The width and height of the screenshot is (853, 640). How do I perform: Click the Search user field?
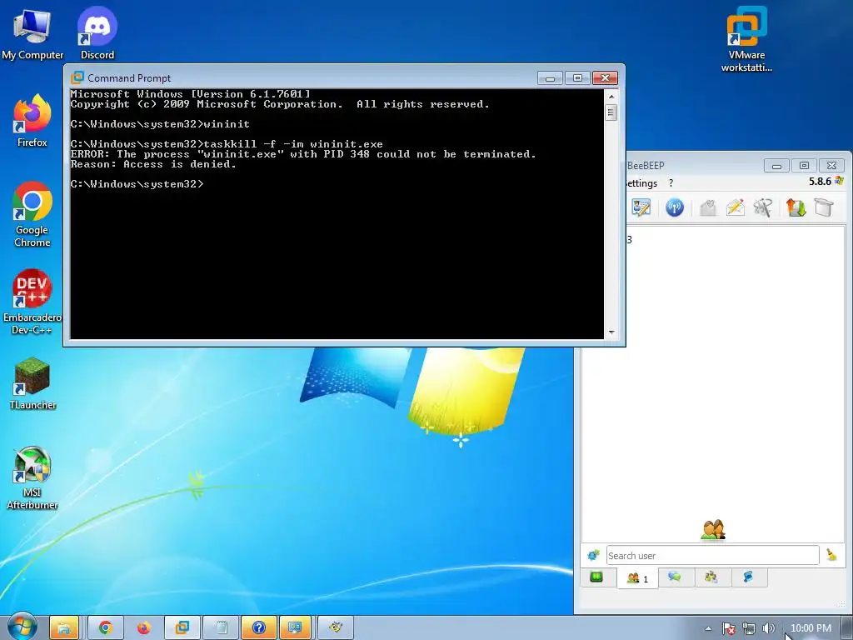coord(713,555)
